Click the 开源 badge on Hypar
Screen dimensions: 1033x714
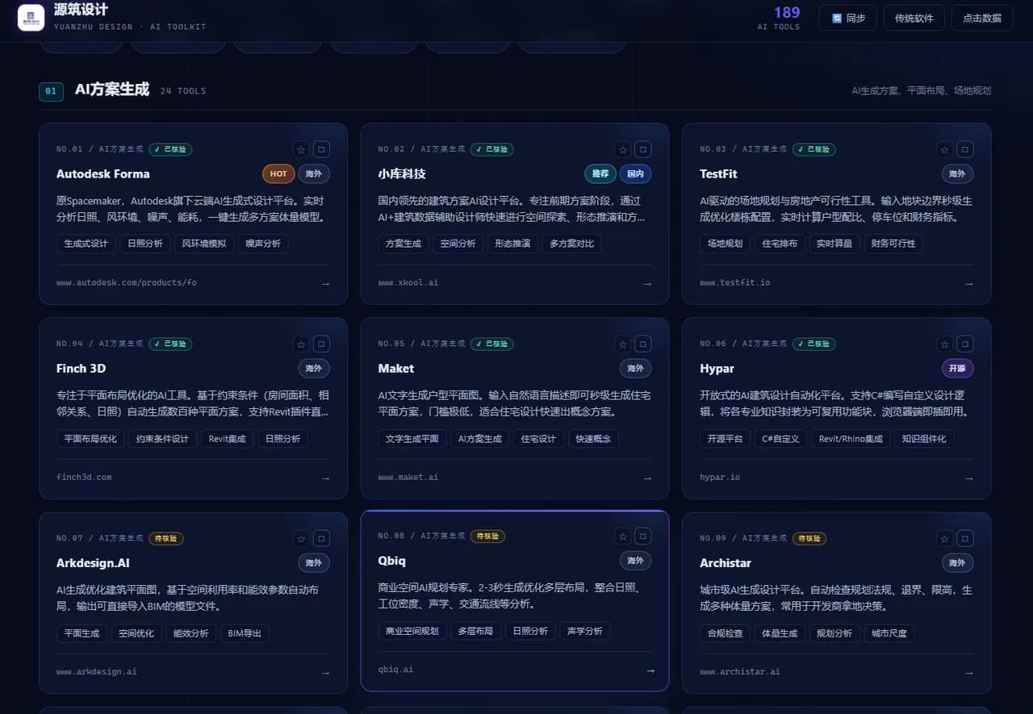pyautogui.click(x=958, y=368)
